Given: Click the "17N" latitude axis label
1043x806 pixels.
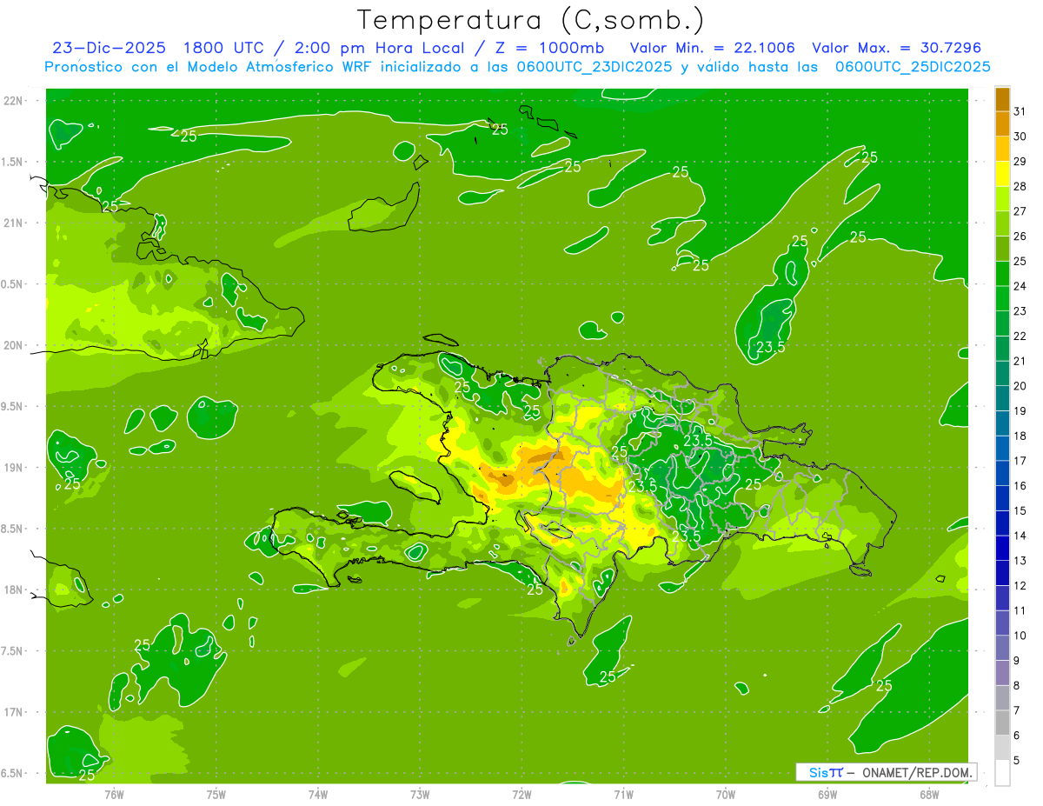Looking at the screenshot, I should pos(15,713).
